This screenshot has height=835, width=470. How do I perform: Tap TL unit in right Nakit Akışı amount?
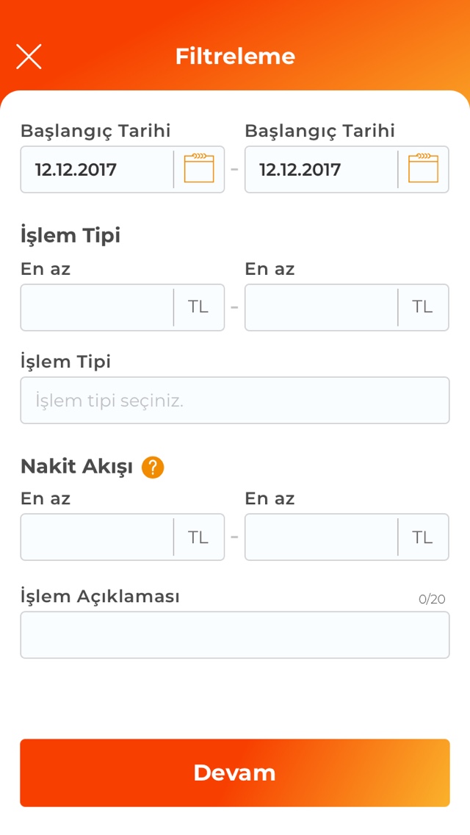[x=422, y=537]
